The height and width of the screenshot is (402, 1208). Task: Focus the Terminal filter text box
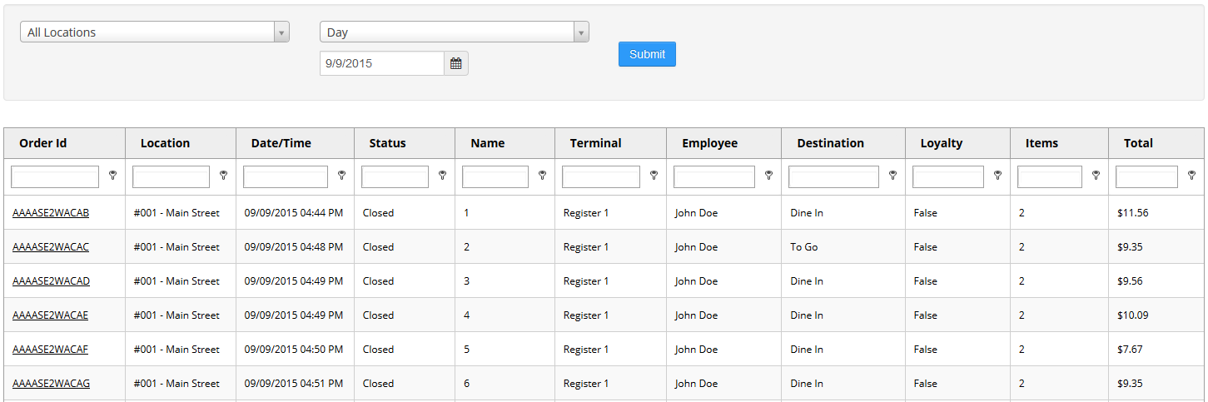601,176
